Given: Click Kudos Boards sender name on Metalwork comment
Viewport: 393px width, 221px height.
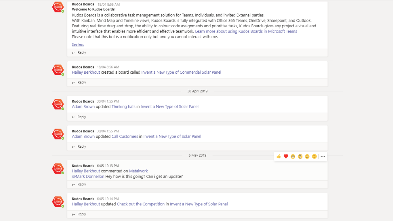Looking at the screenshot, I should click(x=83, y=166).
